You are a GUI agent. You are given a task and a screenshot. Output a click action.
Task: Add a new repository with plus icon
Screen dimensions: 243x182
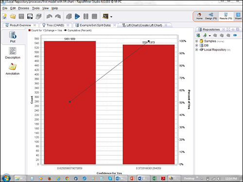click(198, 35)
